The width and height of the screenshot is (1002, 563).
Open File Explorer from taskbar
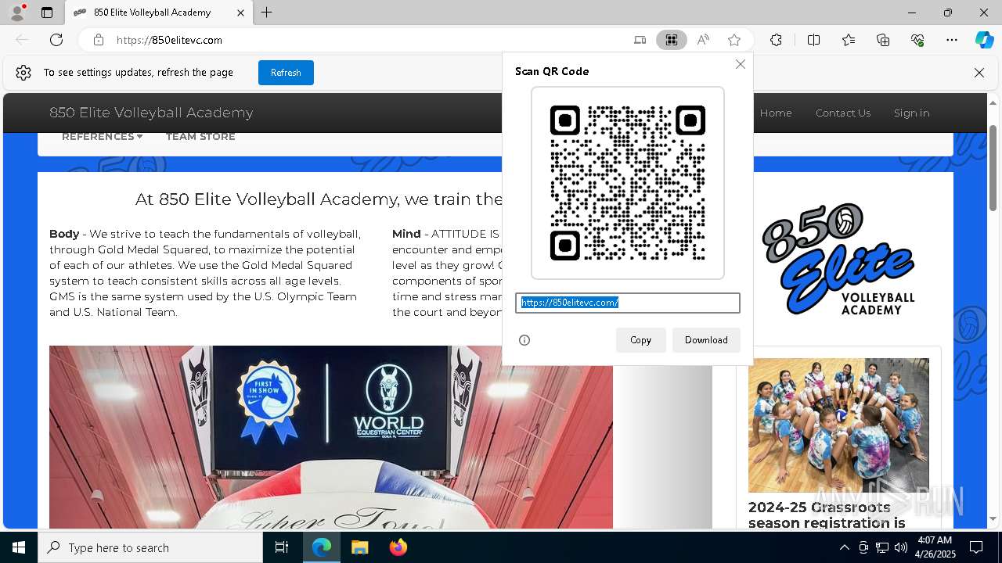point(359,547)
